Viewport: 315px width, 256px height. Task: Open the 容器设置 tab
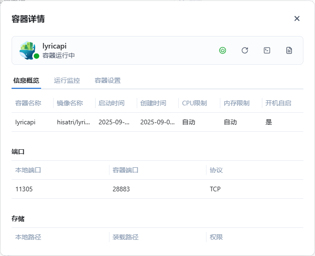(108, 80)
